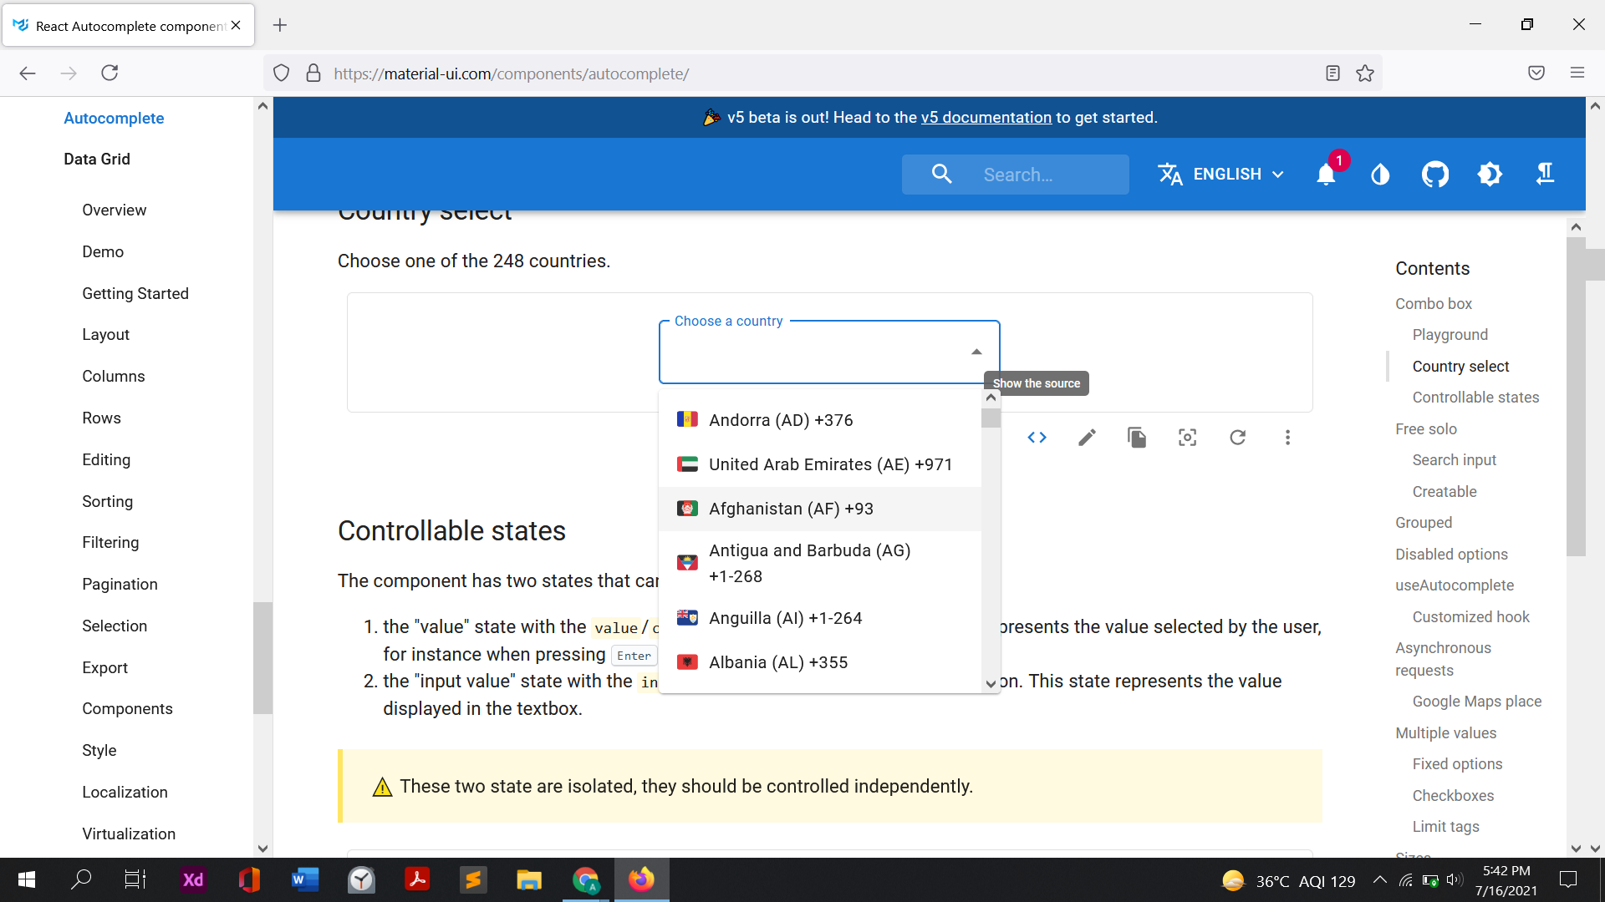Image resolution: width=1605 pixels, height=902 pixels.
Task: Open the theme color customization icon
Action: tap(1380, 174)
